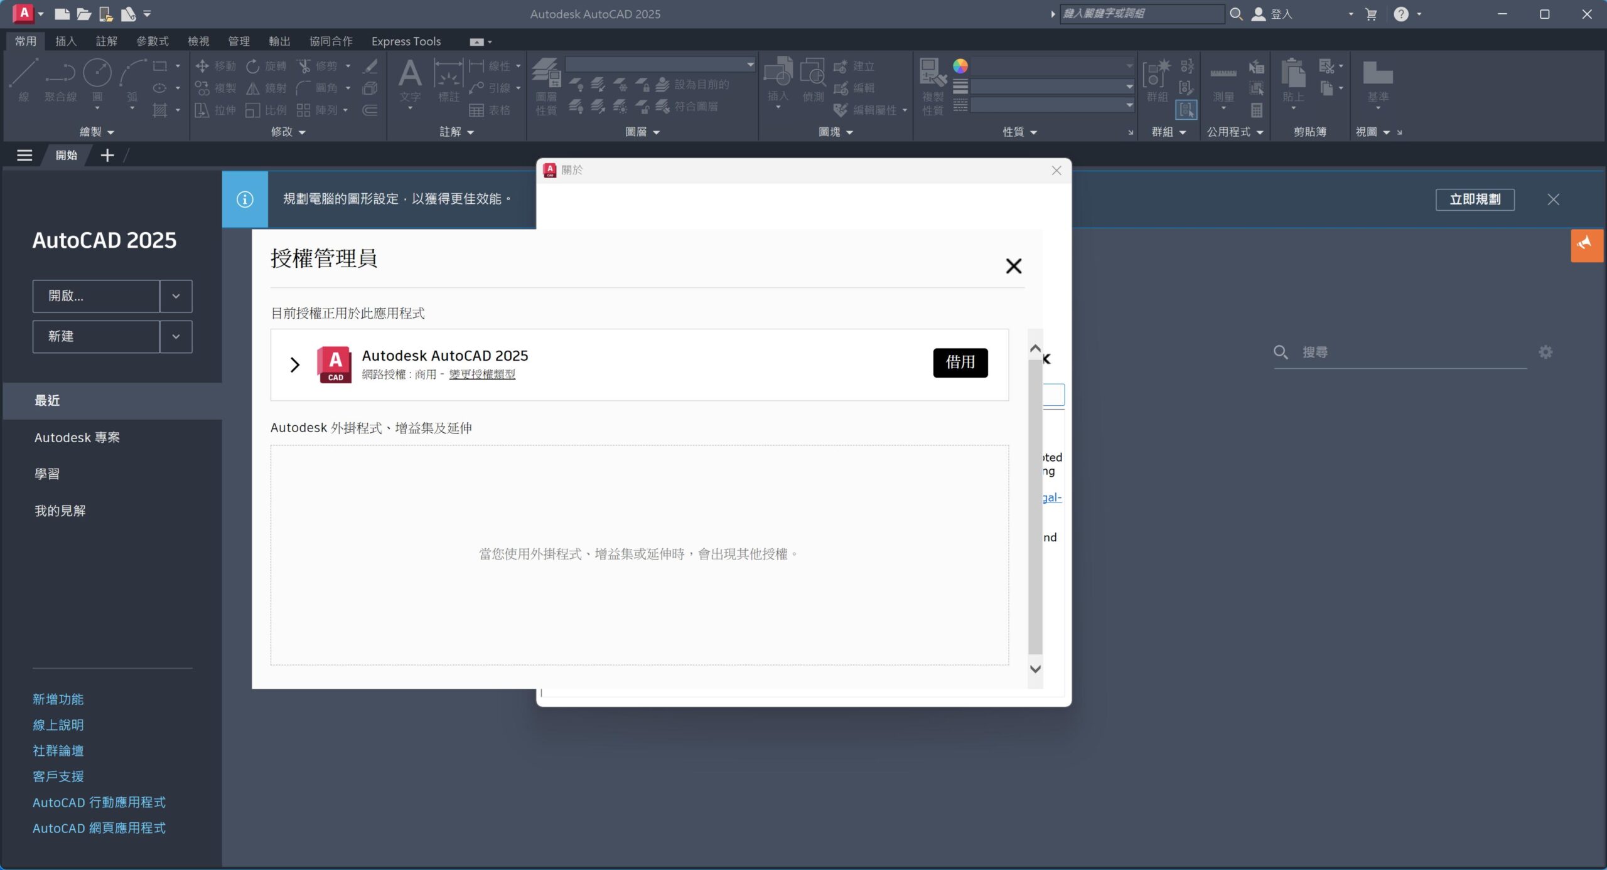Click the Open file icon in quick access toolbar
The height and width of the screenshot is (870, 1607).
coord(83,14)
